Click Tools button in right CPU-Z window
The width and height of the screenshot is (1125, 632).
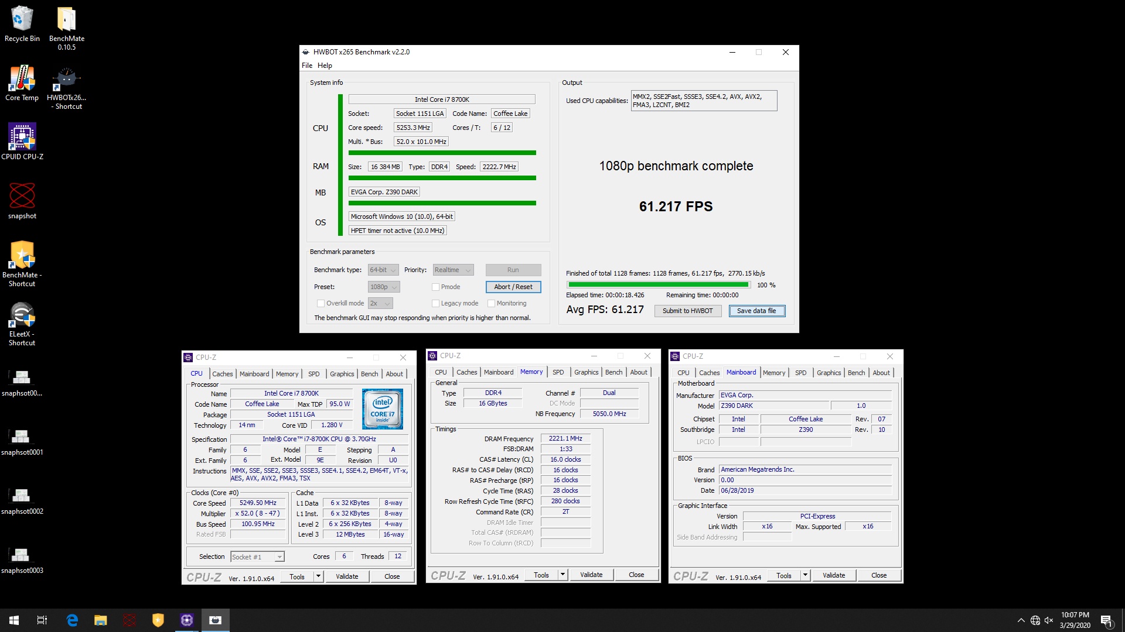[784, 575]
